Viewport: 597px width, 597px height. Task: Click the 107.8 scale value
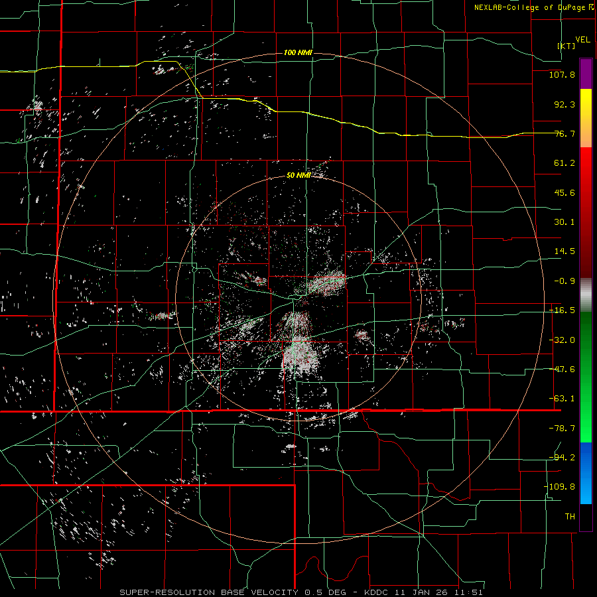[x=562, y=74]
